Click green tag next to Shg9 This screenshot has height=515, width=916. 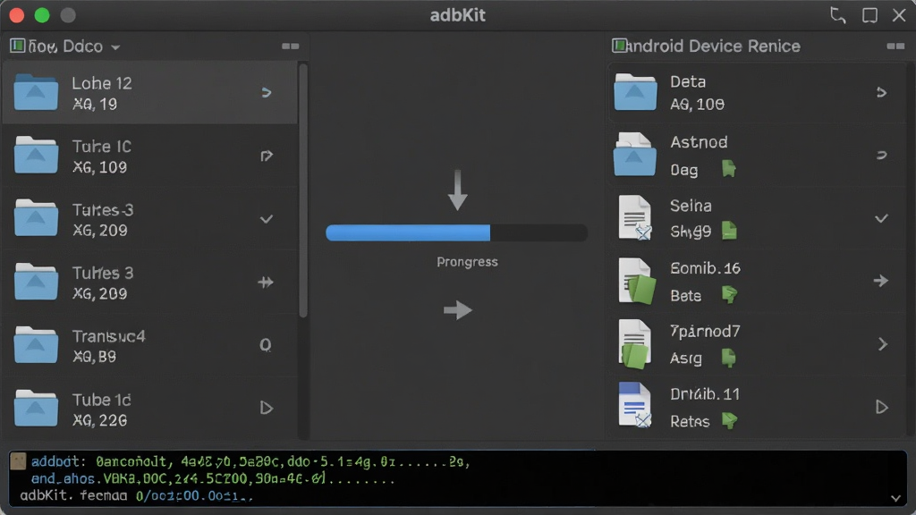[729, 231]
